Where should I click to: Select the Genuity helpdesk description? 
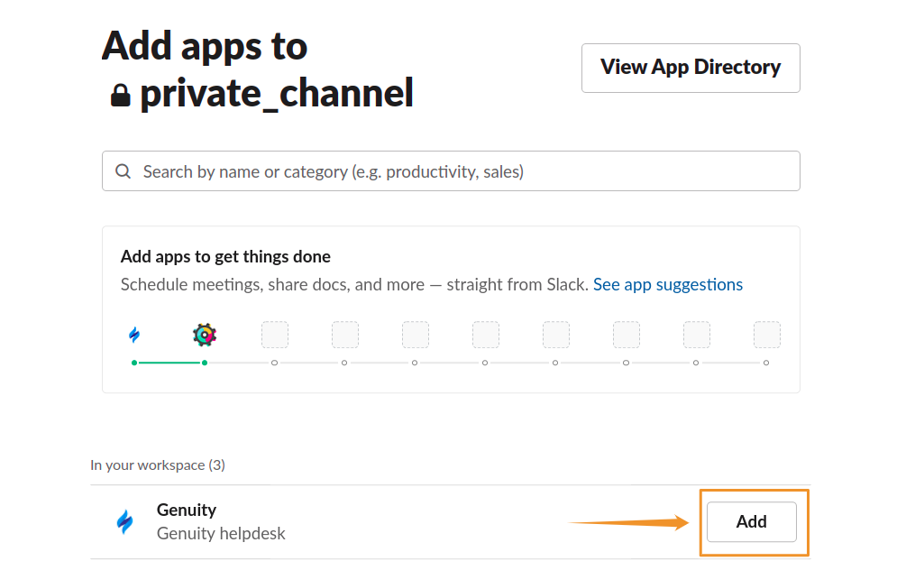221,533
